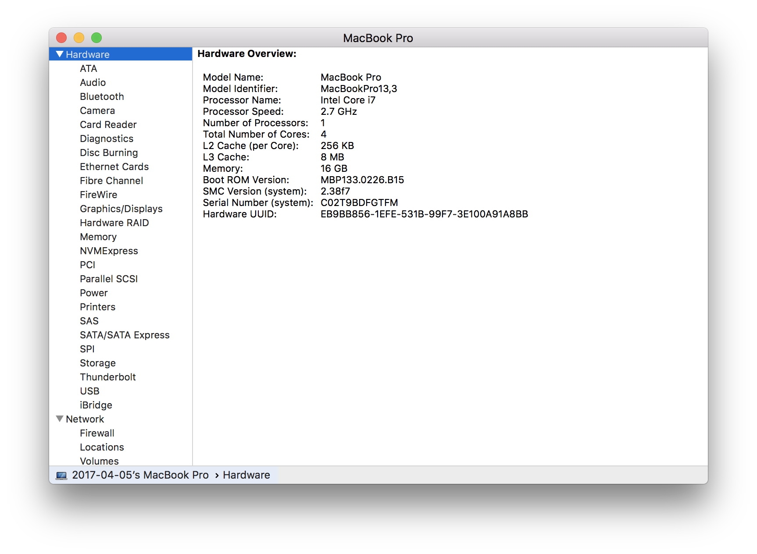Open Firewall under Network
This screenshot has width=757, height=554.
coord(97,433)
